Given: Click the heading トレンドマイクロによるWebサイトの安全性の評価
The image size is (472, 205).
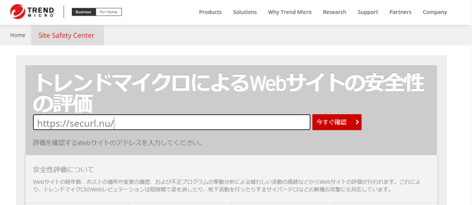Looking at the screenshot, I should (x=228, y=93).
